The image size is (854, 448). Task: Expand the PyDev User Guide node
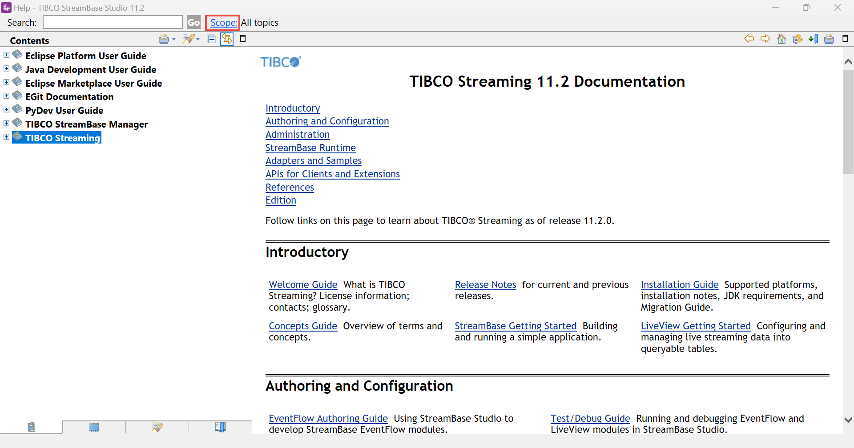6,110
